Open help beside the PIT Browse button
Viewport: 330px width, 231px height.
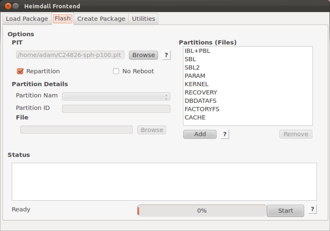coord(166,55)
